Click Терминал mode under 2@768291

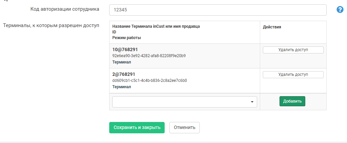(x=122, y=87)
